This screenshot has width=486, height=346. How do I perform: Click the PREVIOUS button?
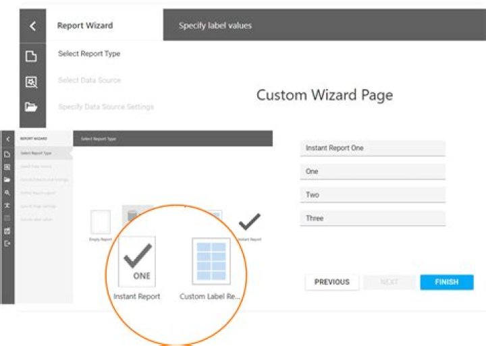(331, 282)
